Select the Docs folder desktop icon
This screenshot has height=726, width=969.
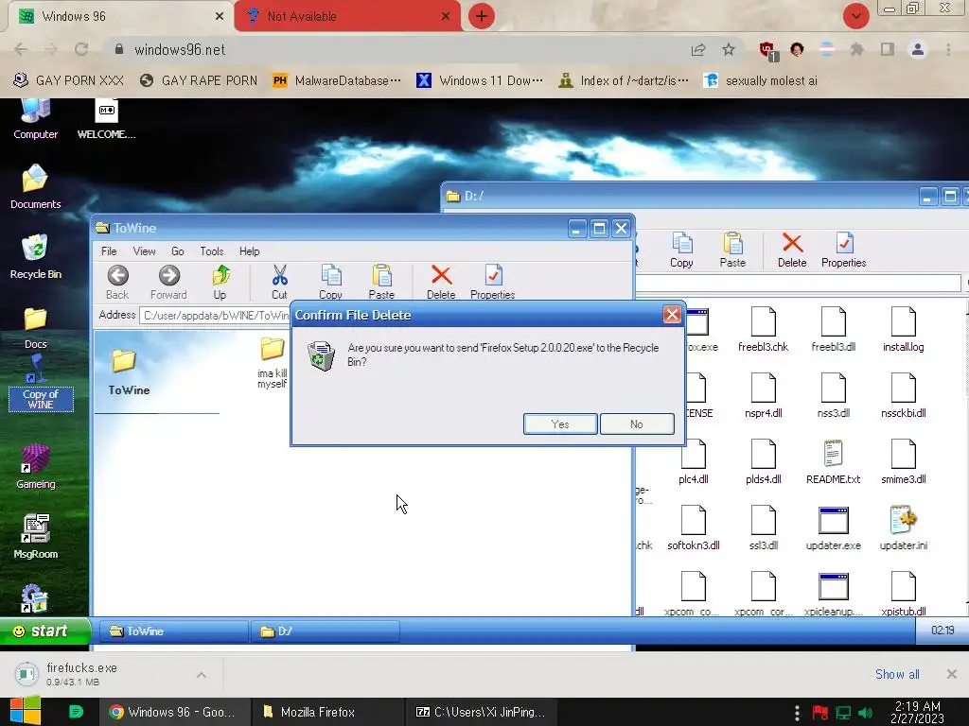[35, 327]
